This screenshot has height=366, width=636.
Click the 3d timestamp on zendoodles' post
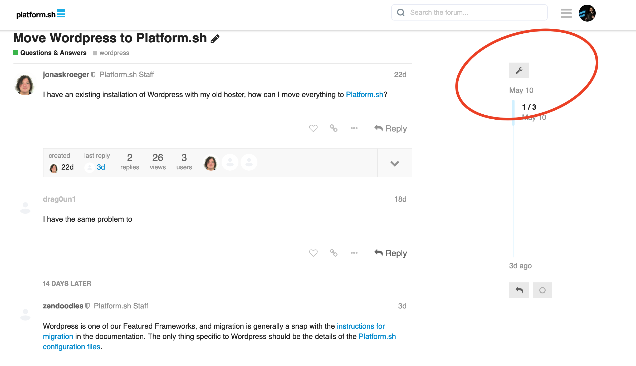402,306
